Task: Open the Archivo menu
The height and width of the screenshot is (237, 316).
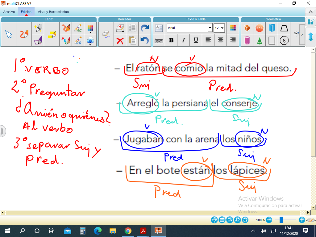Action: coord(9,12)
